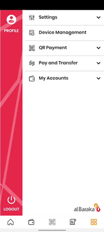Tap the Pay and Transfer icon
104x232 pixels.
click(x=32, y=63)
